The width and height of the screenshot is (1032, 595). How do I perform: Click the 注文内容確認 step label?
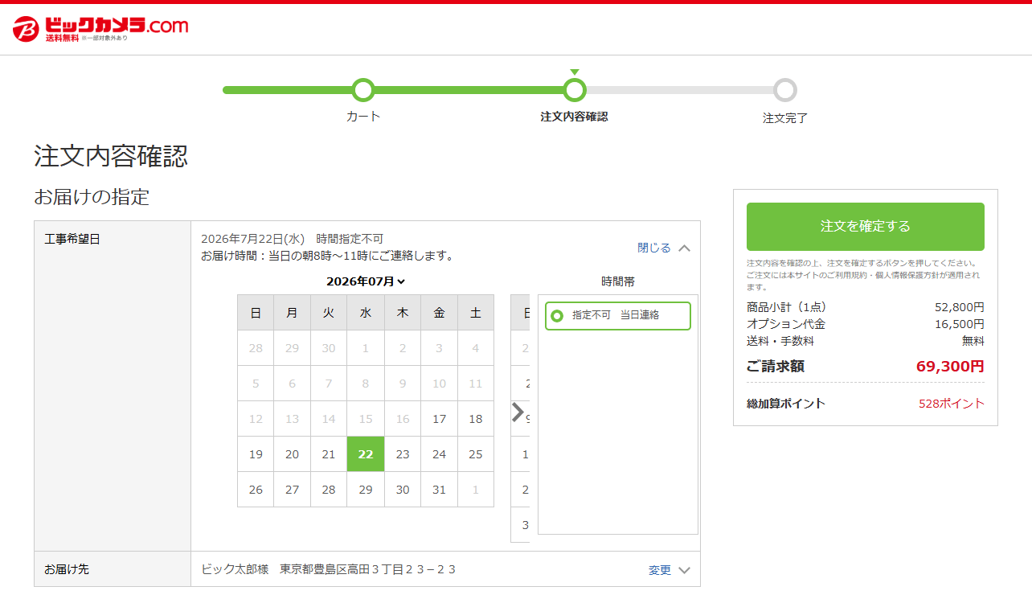tap(575, 117)
